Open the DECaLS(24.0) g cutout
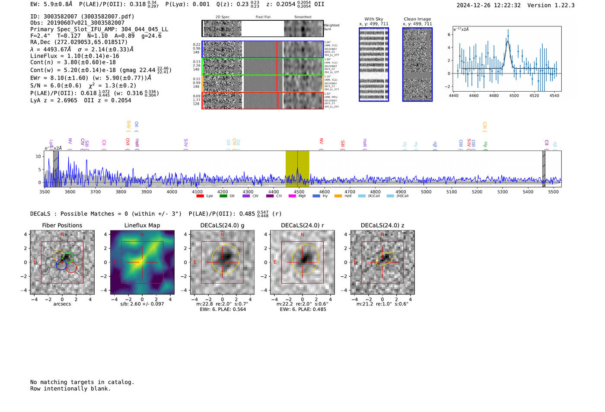Image resolution: width=605 pixels, height=412 pixels. 222,262
